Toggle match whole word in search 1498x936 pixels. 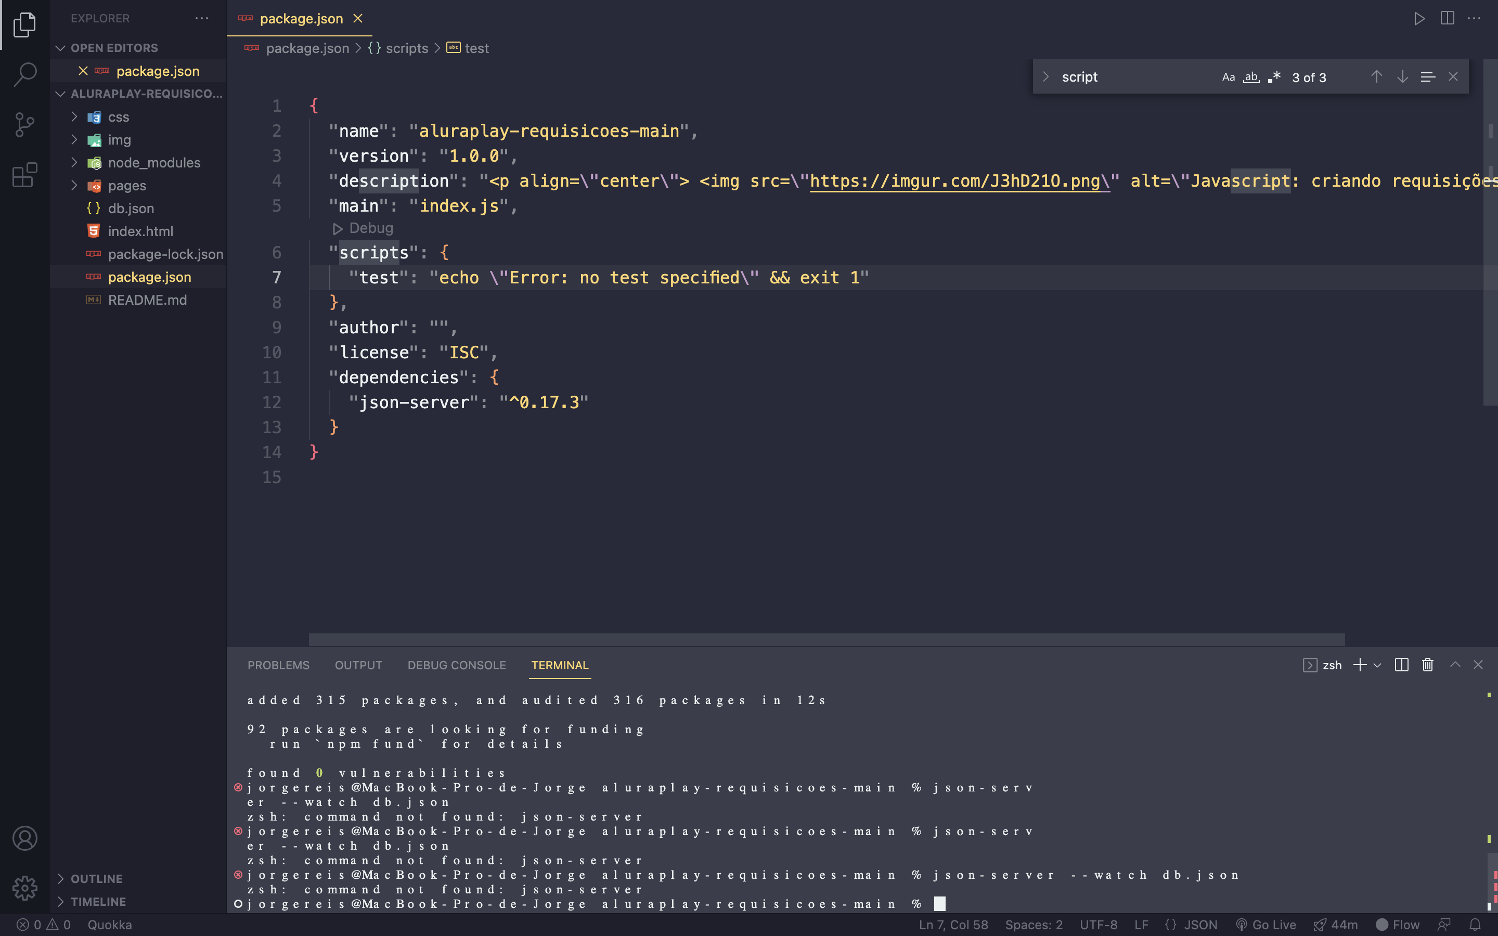pos(1250,76)
